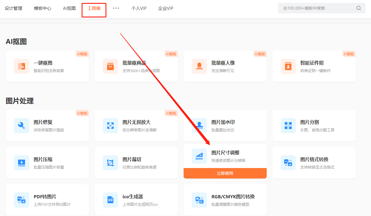The image size is (371, 216).
Task: Switch to the 模板中心 tab
Action: click(x=43, y=8)
